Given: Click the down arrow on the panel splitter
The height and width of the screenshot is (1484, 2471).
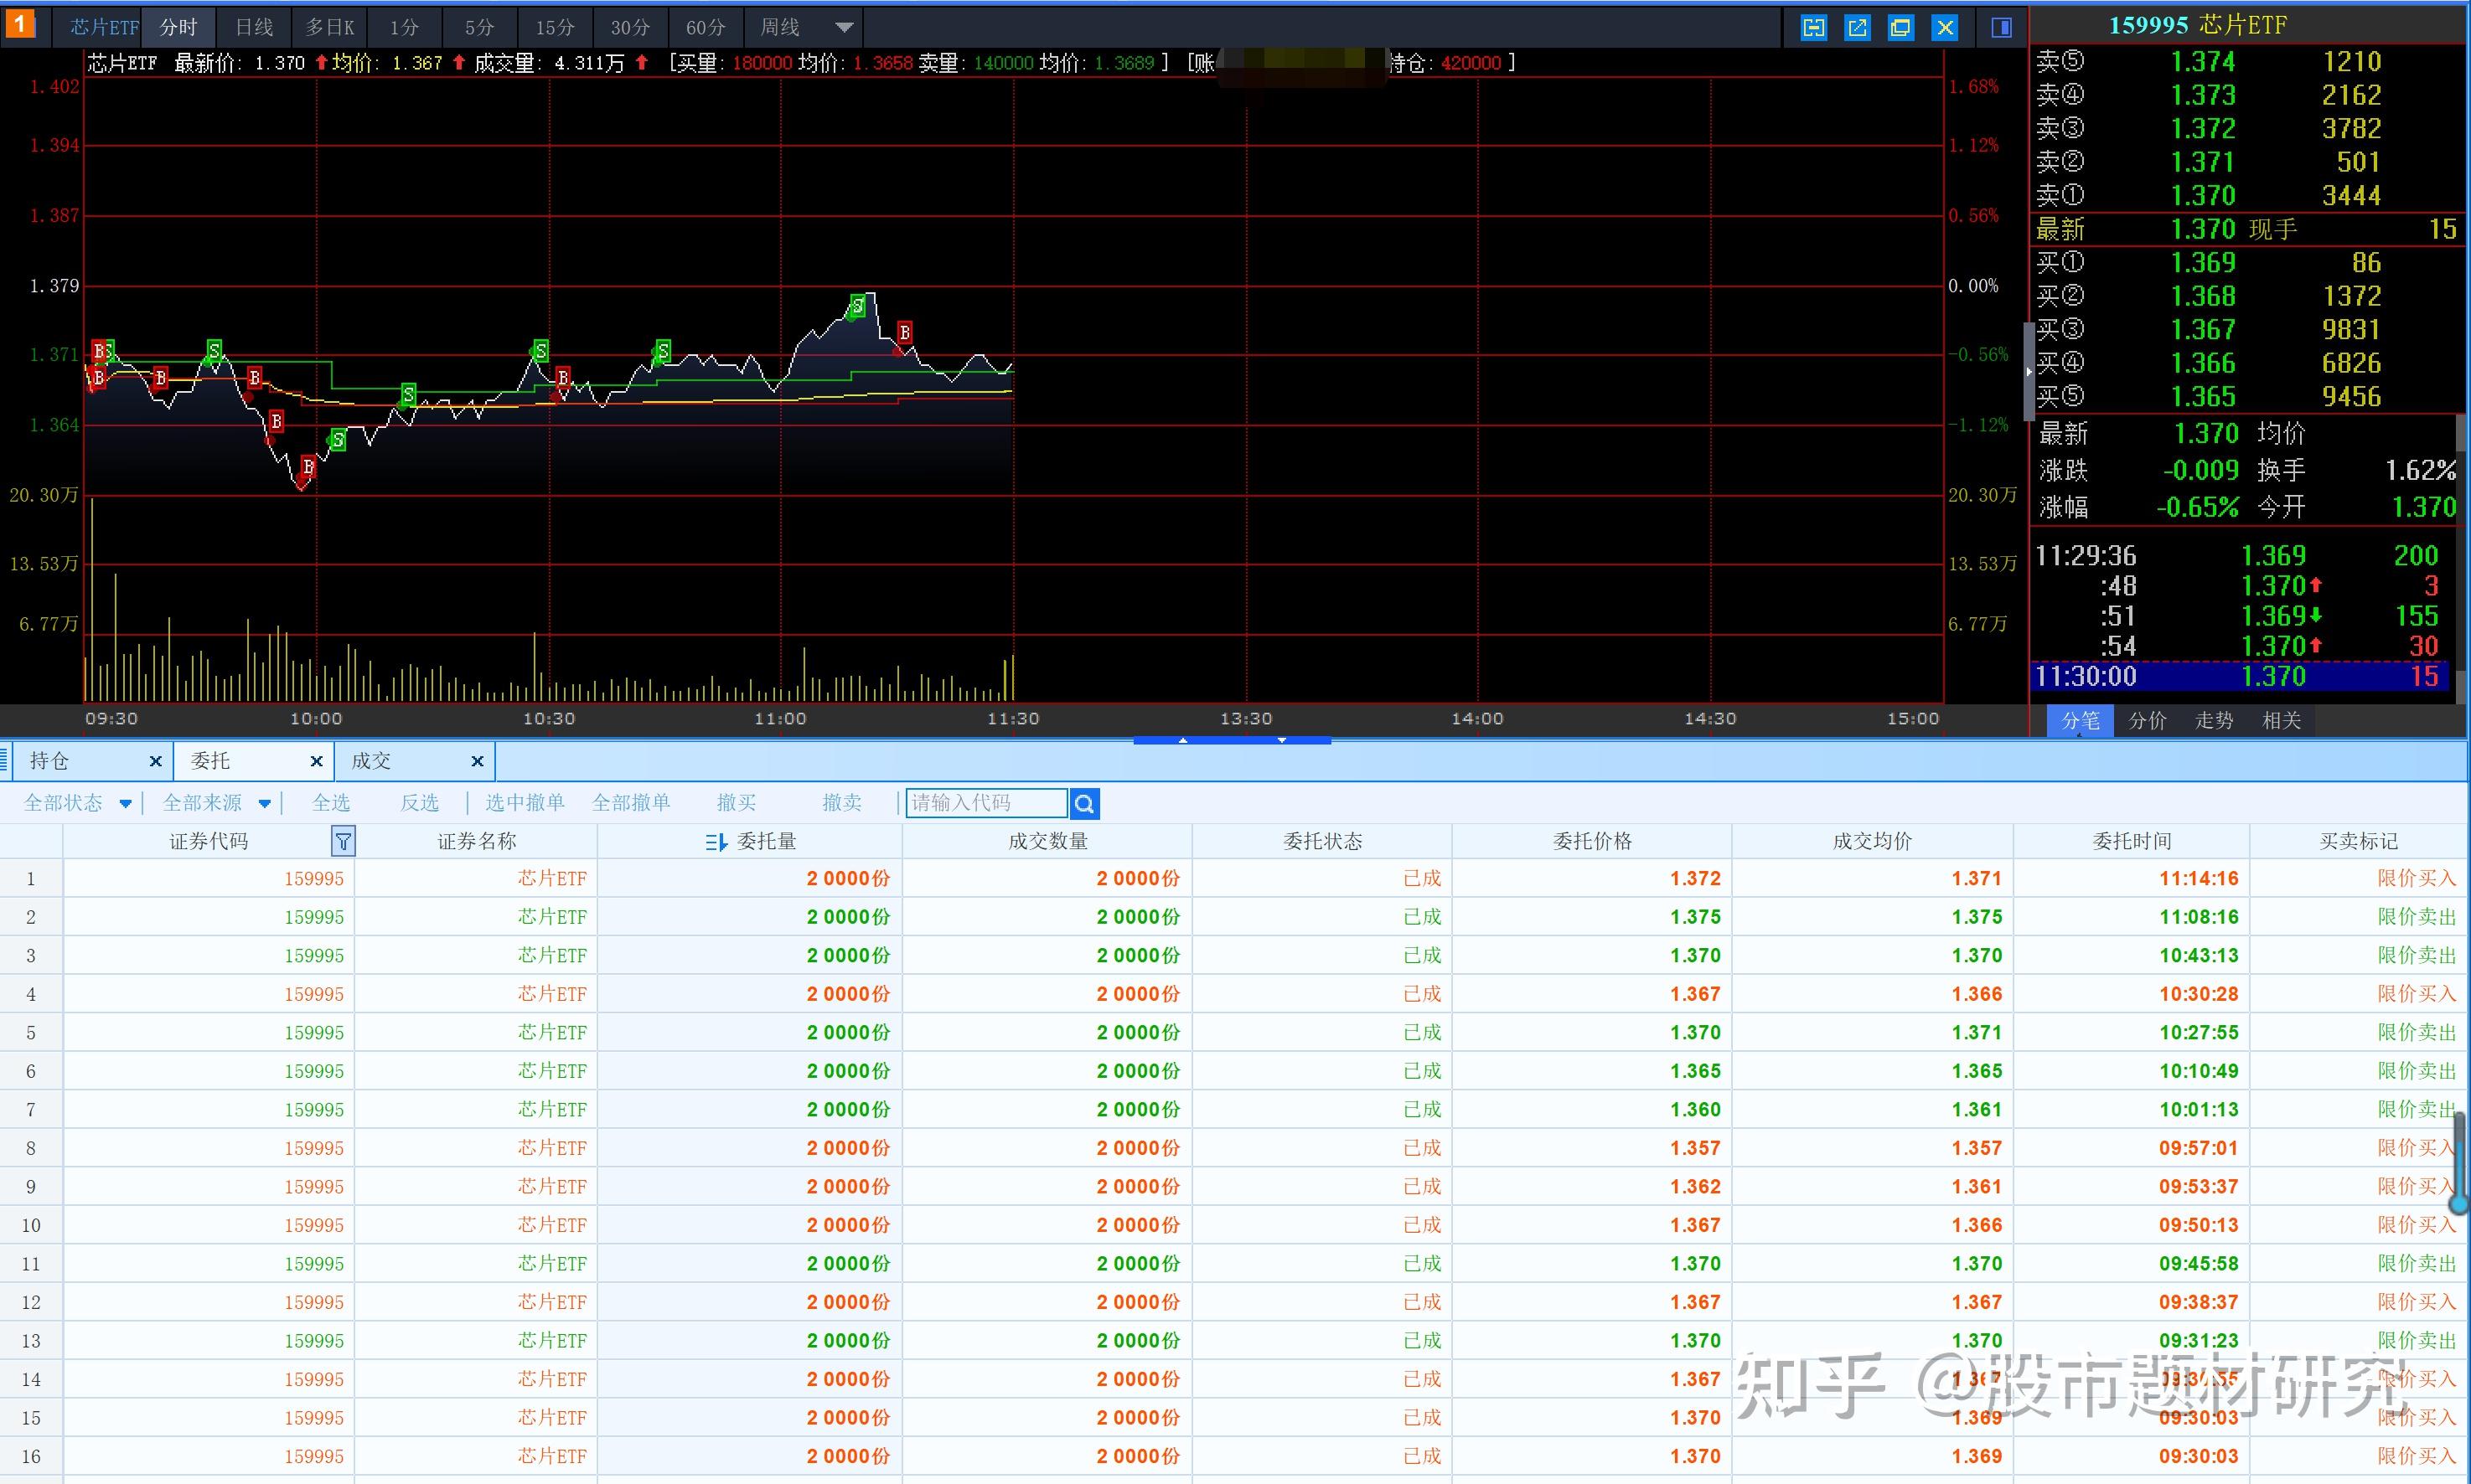Looking at the screenshot, I should 1281,741.
